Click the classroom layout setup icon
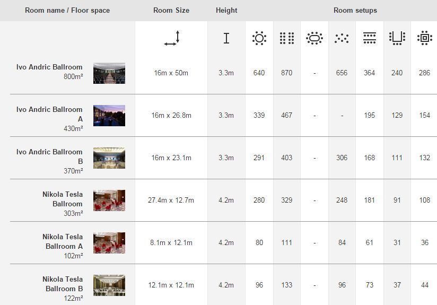 point(370,38)
